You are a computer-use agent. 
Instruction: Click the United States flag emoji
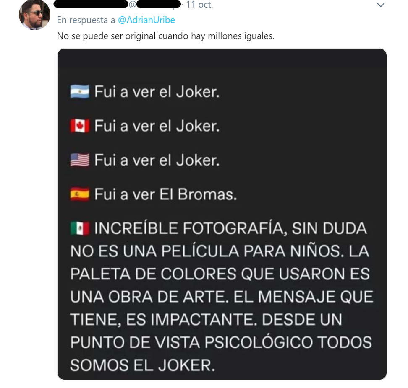tap(80, 160)
